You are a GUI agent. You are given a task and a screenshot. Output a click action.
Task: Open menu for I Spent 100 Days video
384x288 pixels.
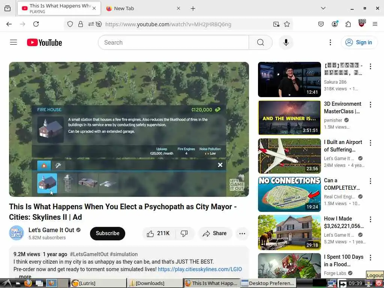tap(370, 257)
